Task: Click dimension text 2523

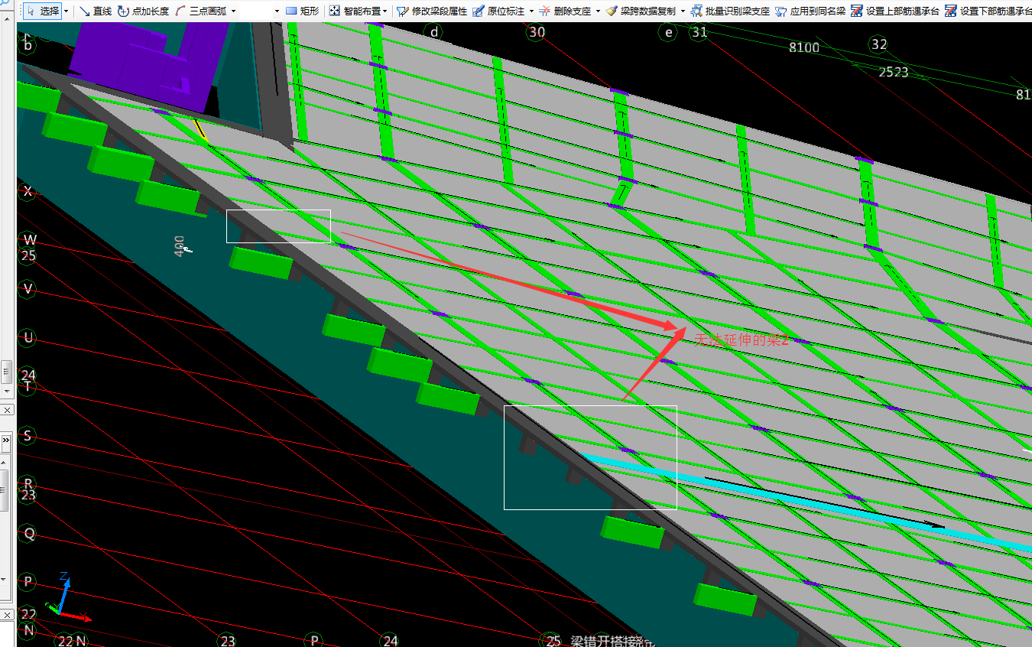Action: tap(894, 72)
